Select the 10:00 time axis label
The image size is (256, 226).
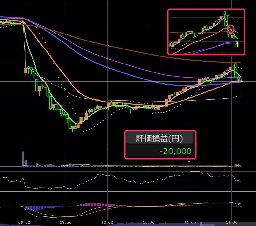pos(107,222)
